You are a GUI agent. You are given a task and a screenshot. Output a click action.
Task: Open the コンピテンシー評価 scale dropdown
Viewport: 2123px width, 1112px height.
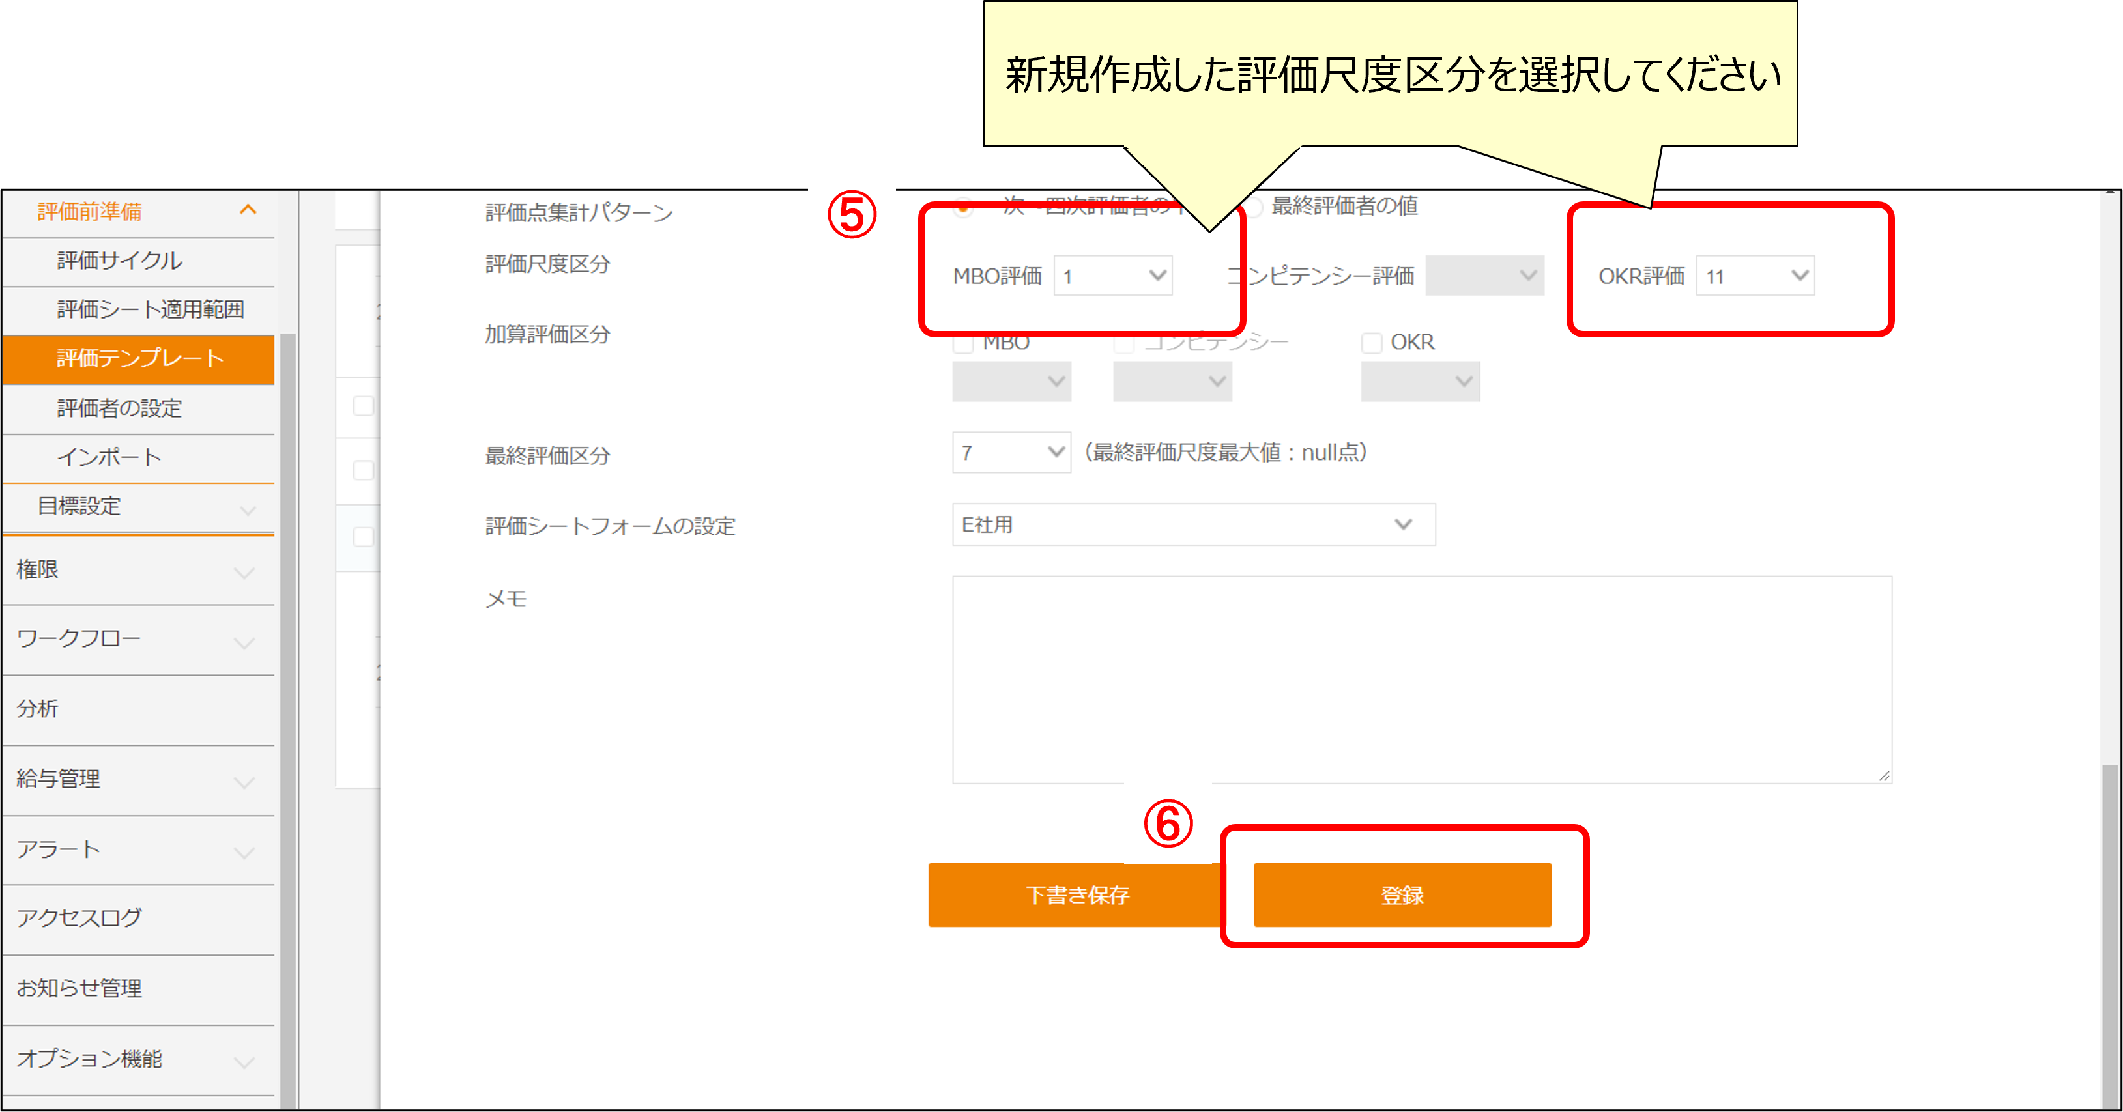click(x=1484, y=276)
